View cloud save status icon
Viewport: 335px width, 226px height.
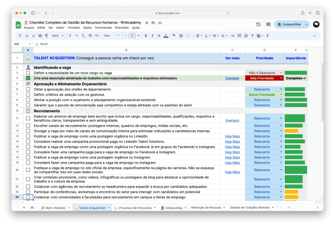click(x=160, y=23)
